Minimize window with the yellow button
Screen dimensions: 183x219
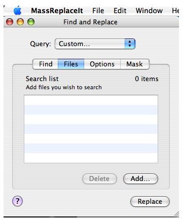(20, 22)
